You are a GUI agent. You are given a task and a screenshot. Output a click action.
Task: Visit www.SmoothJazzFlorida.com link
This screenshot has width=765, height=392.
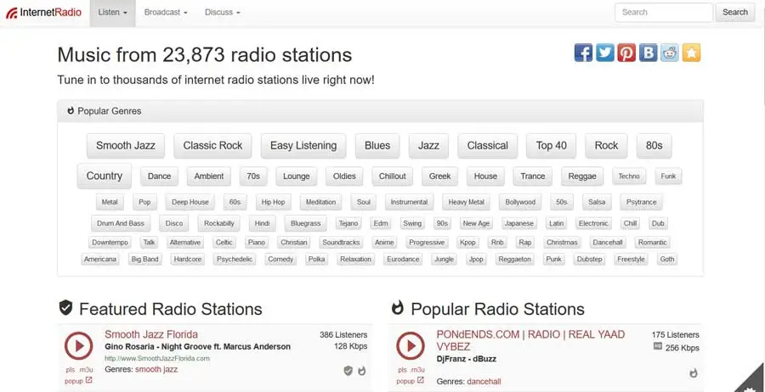tap(157, 358)
